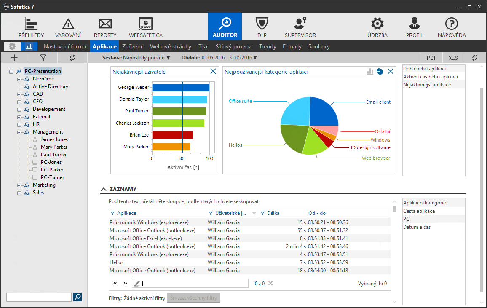Filter the Uživatelské j... column via funnel icon

tap(211, 213)
